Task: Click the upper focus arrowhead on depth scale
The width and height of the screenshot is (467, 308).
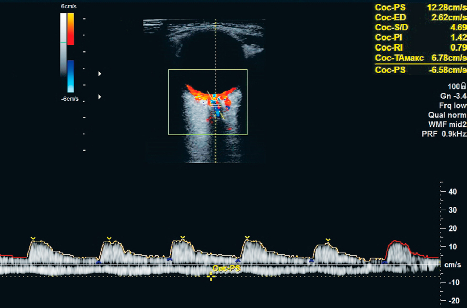Action: (100, 74)
